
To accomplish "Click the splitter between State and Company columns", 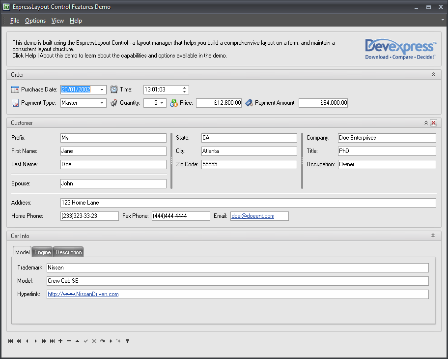I will 302,161.
